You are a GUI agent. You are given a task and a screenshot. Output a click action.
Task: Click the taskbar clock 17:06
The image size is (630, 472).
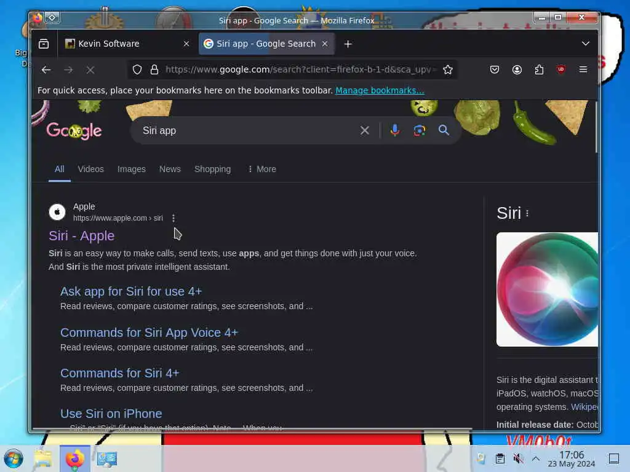pos(572,458)
